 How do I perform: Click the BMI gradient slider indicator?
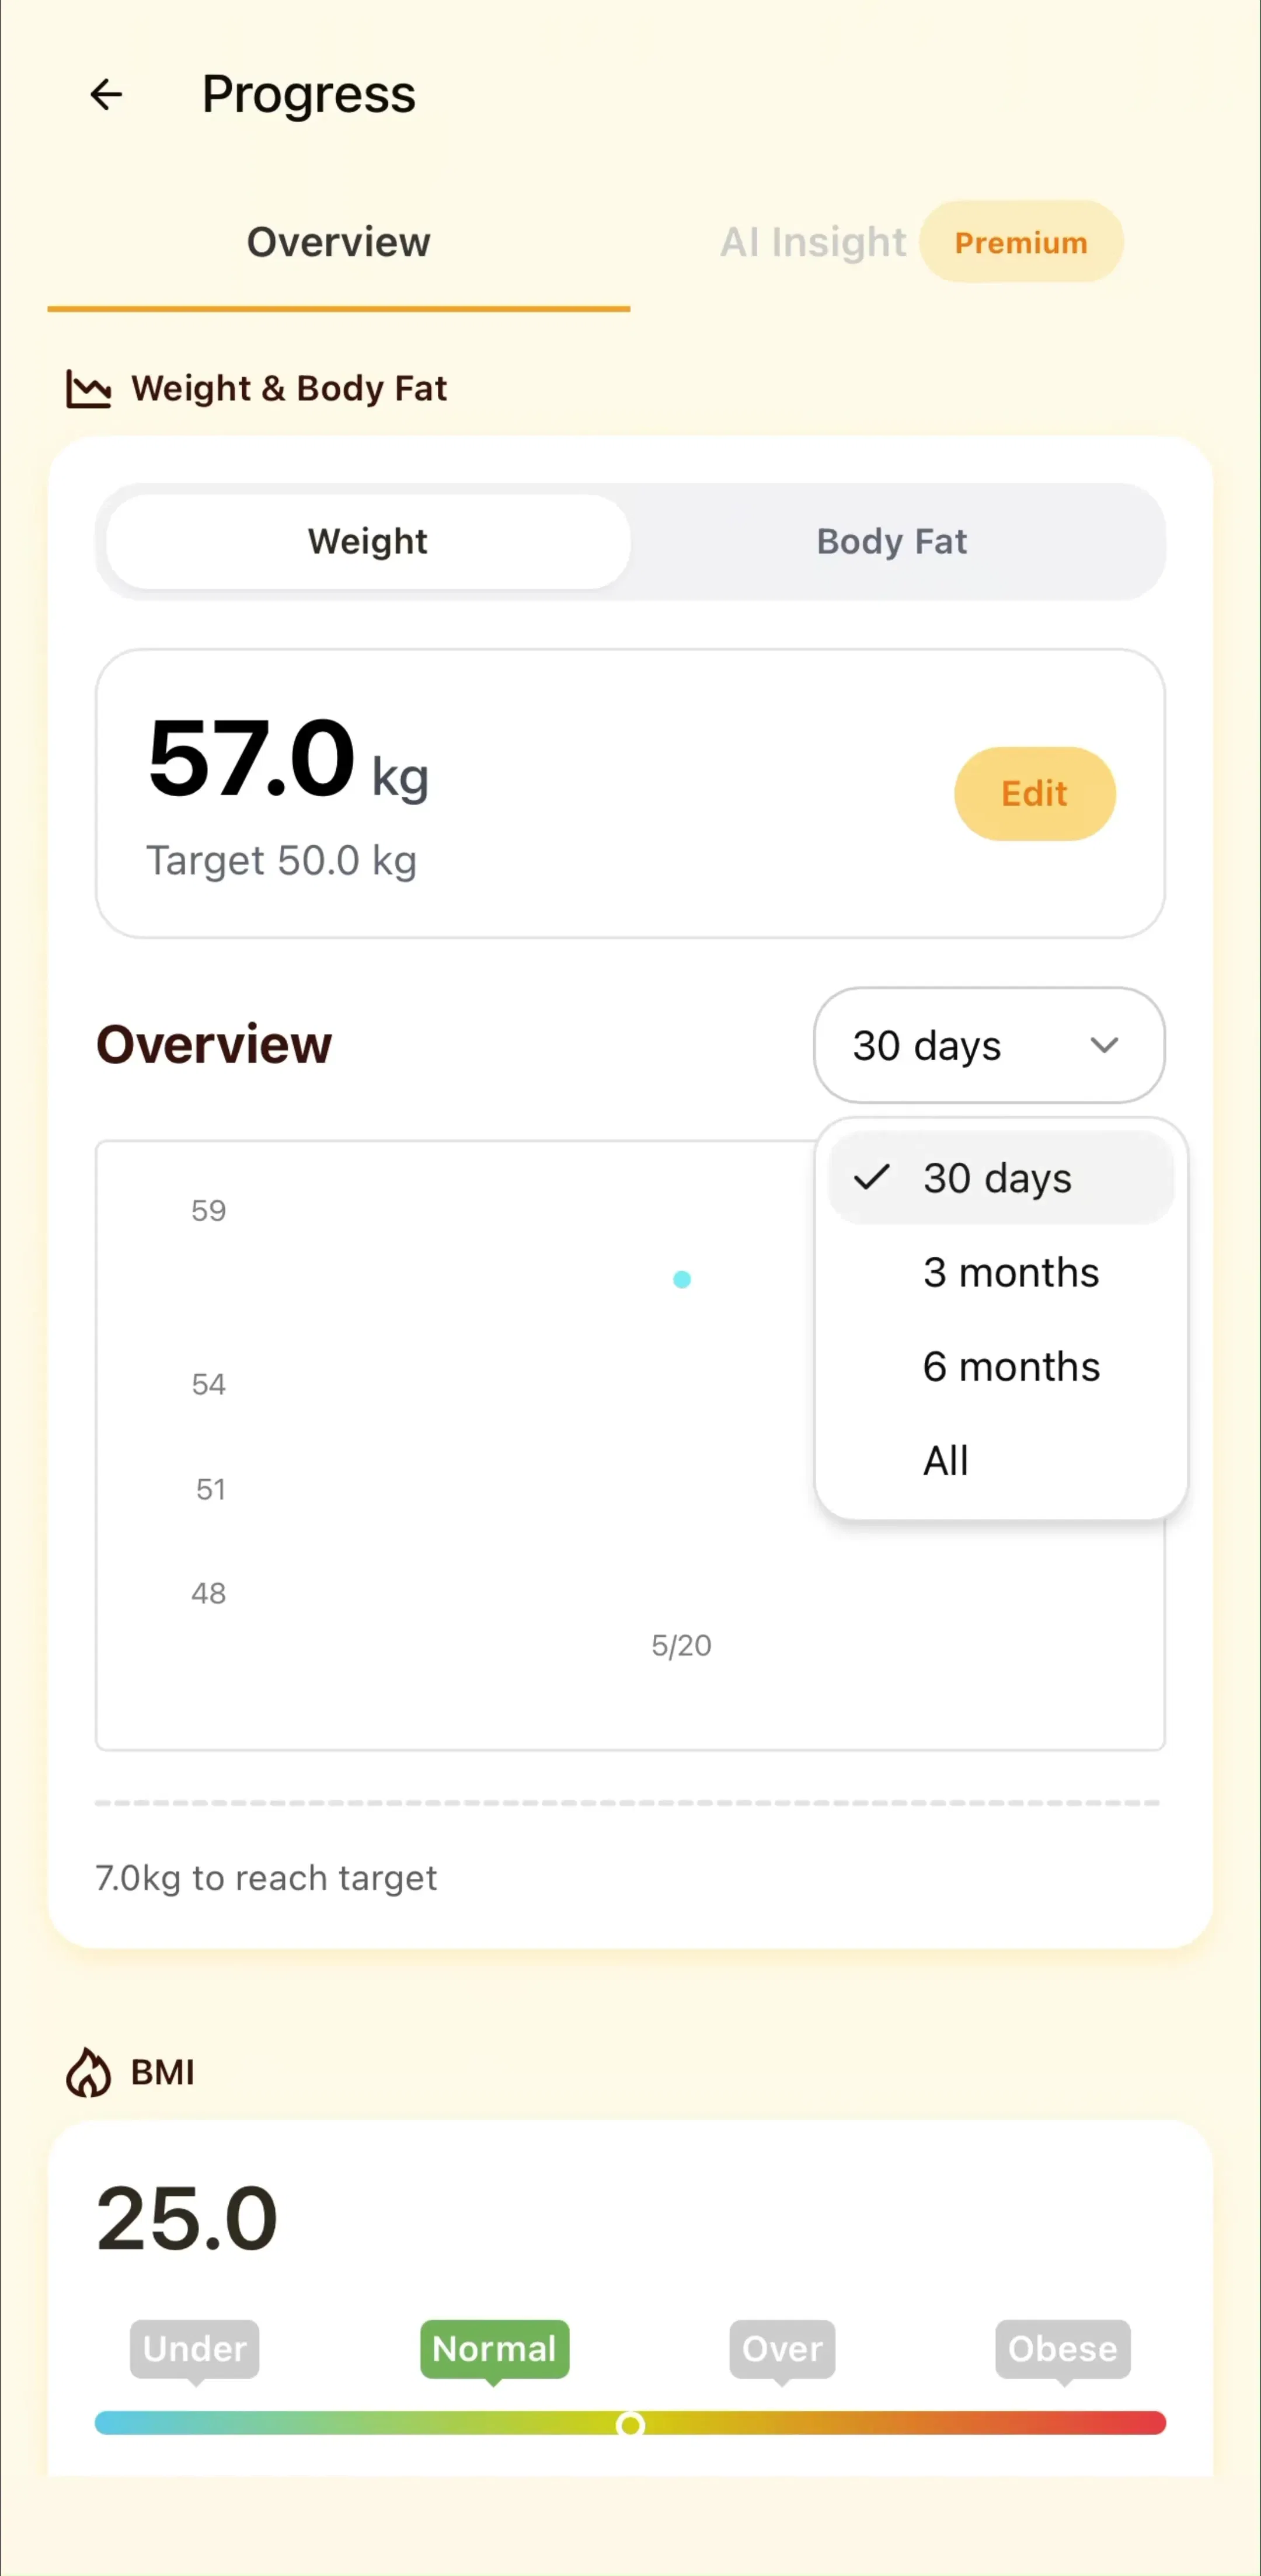(630, 2424)
